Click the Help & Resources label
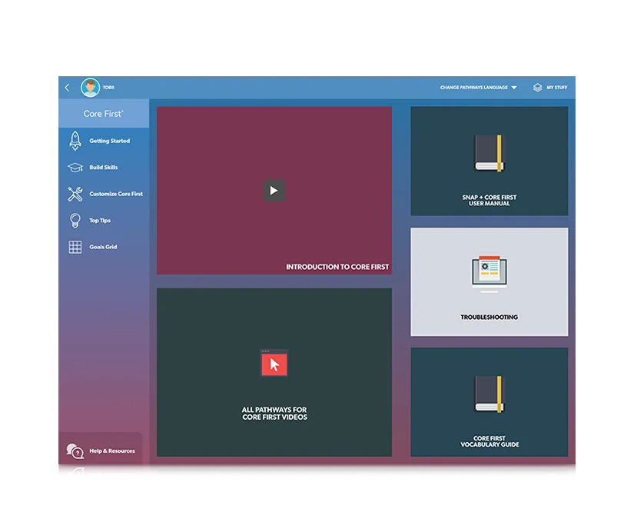The width and height of the screenshot is (634, 519). tap(112, 451)
